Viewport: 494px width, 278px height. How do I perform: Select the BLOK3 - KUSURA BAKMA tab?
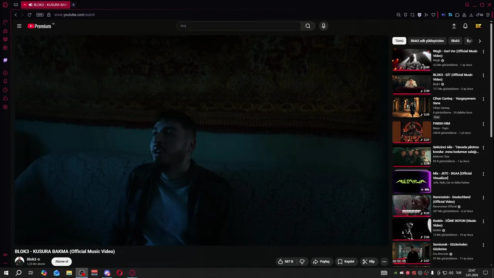pos(45,5)
